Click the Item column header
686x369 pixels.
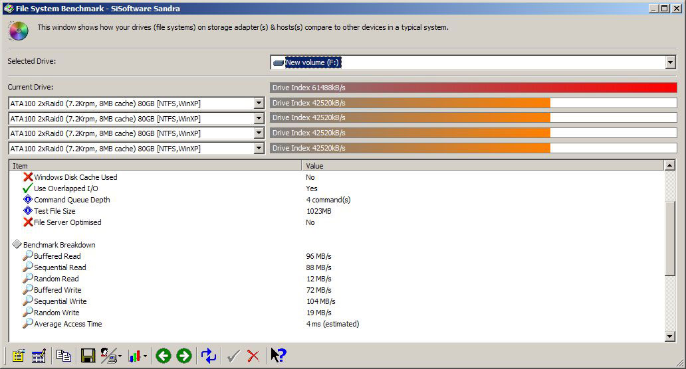pos(156,166)
